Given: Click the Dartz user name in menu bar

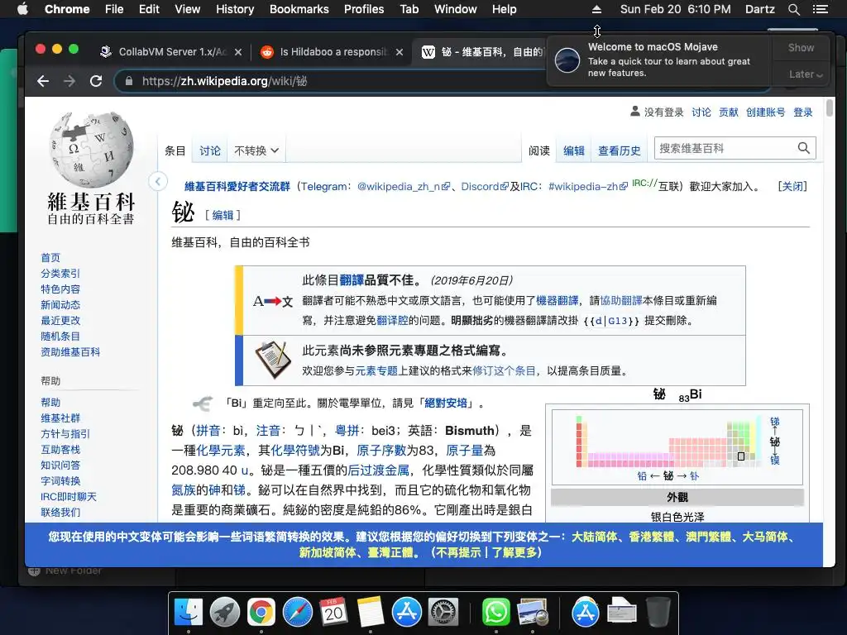Looking at the screenshot, I should coord(759,9).
